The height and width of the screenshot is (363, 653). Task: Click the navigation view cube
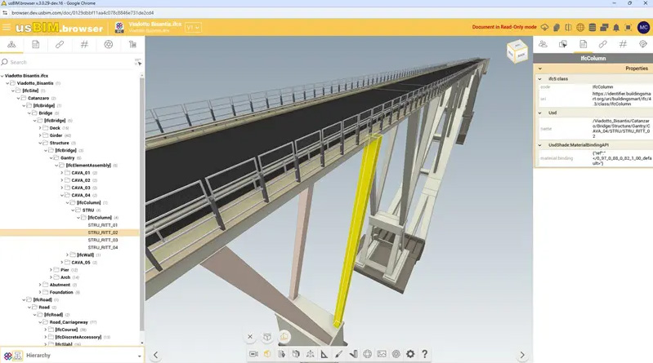(517, 51)
